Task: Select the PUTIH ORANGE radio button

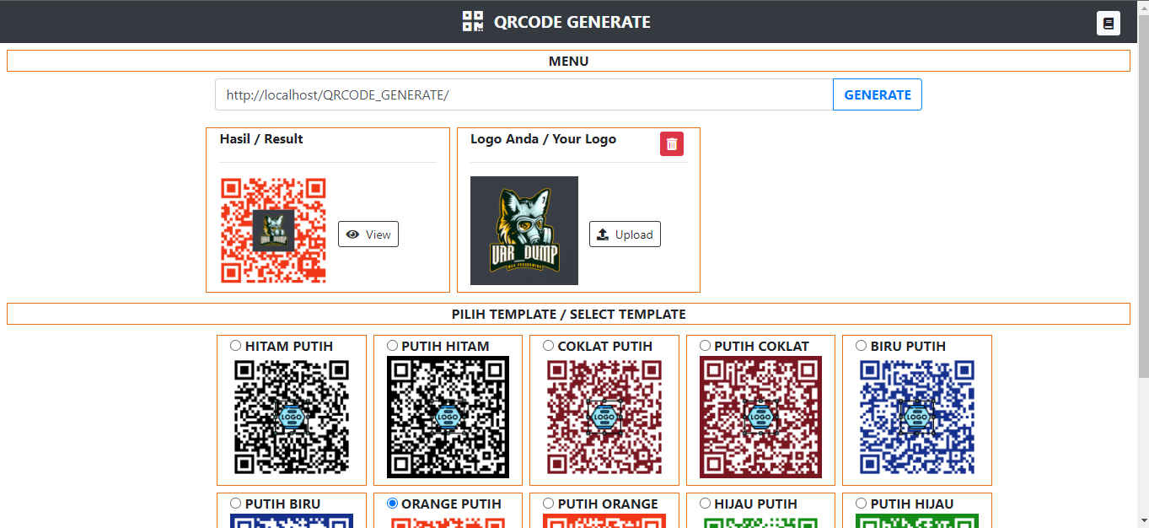Action: 549,504
